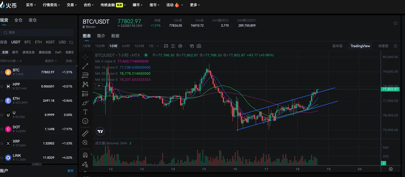405x177 pixels.
Task: Click the Huobi logo
Action: coord(8,5)
